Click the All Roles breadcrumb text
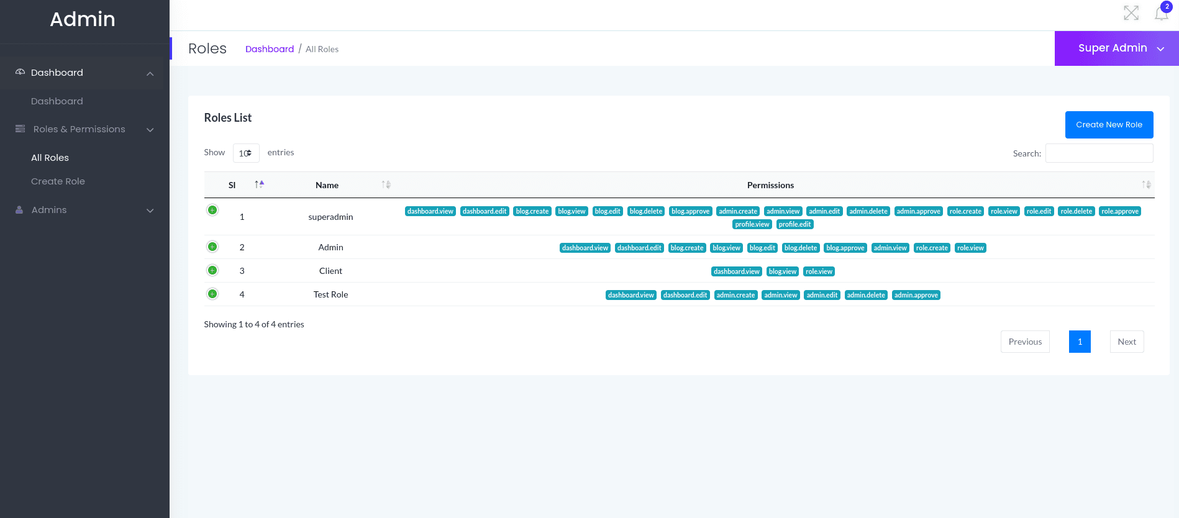This screenshot has height=518, width=1179. click(x=322, y=49)
